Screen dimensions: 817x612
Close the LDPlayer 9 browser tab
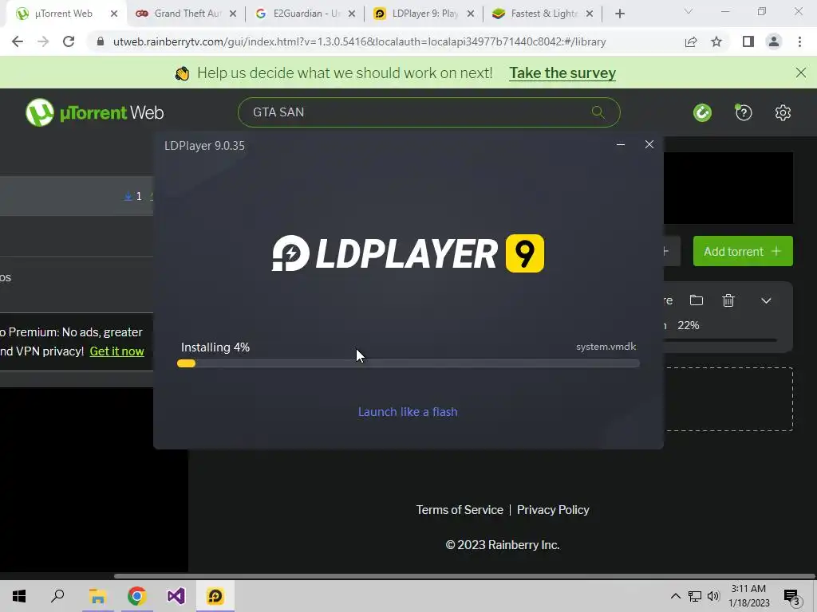[x=471, y=14]
